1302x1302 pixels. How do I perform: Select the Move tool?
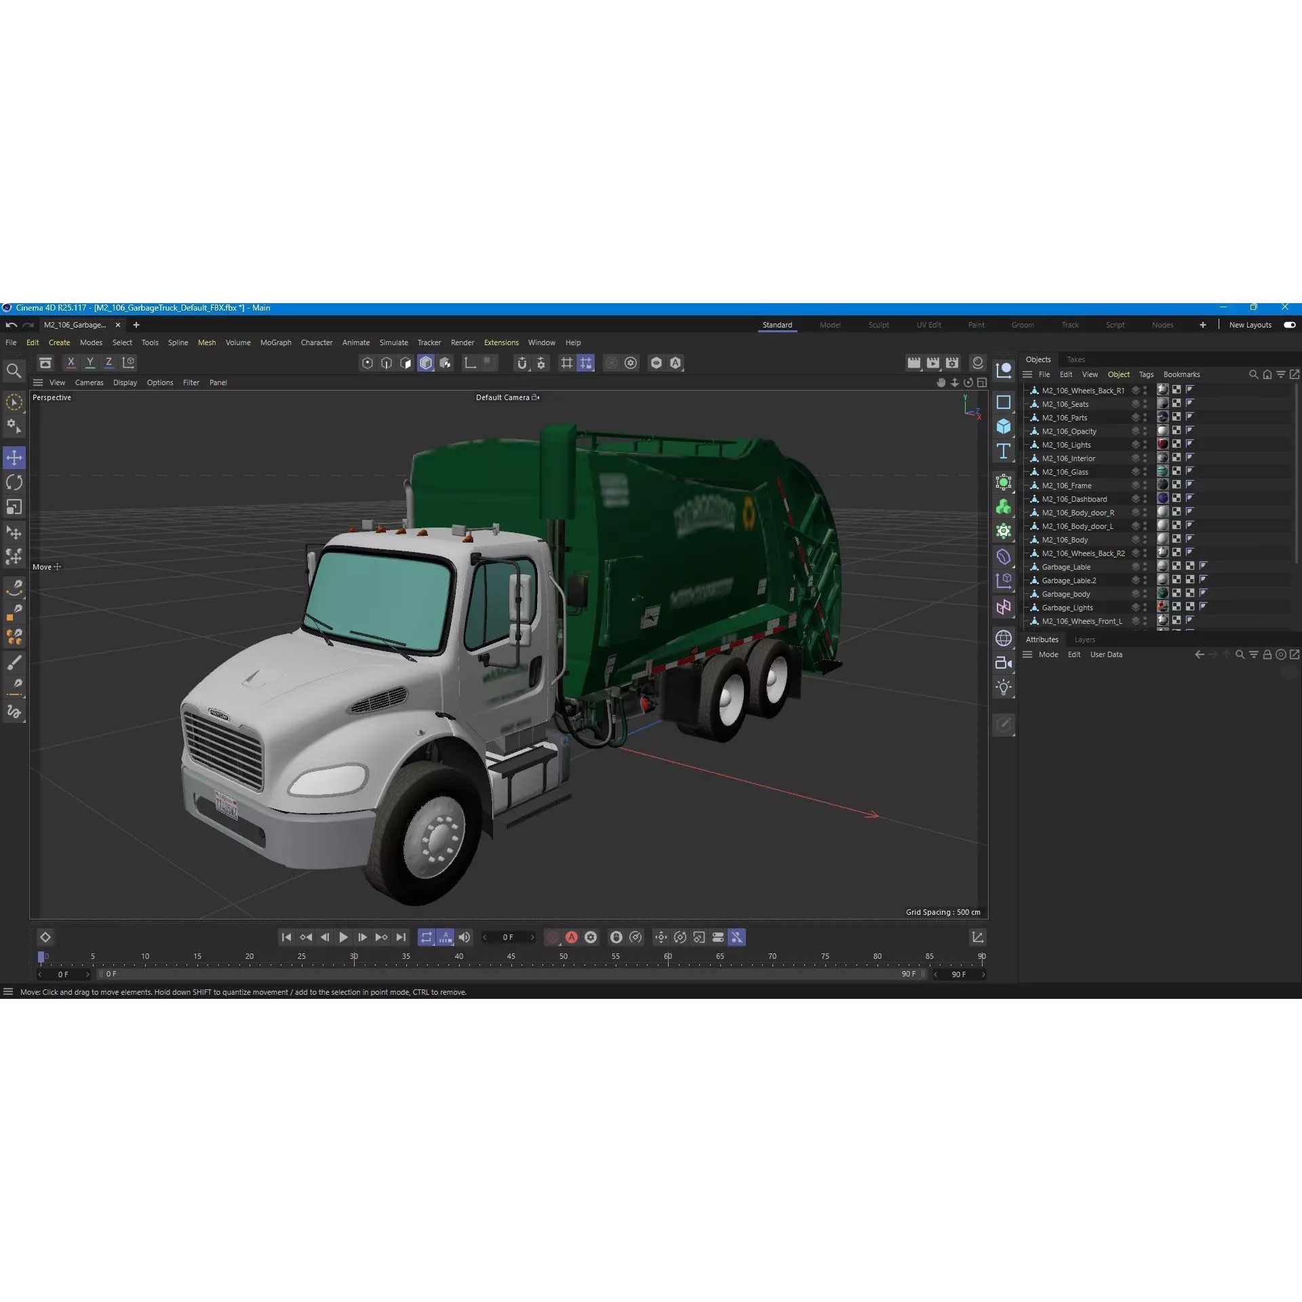point(14,457)
